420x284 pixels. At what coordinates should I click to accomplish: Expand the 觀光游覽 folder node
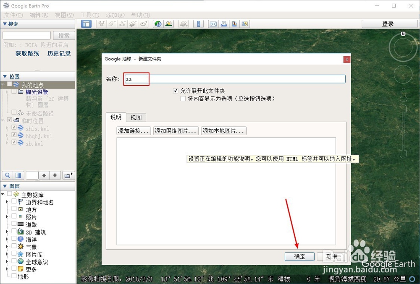(x=7, y=92)
